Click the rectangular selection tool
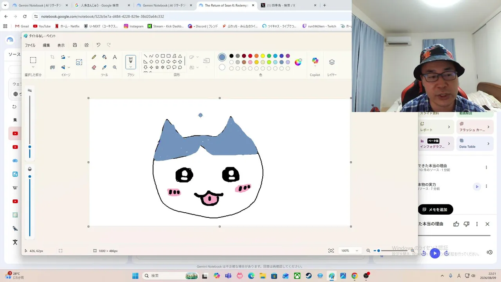 point(33,60)
